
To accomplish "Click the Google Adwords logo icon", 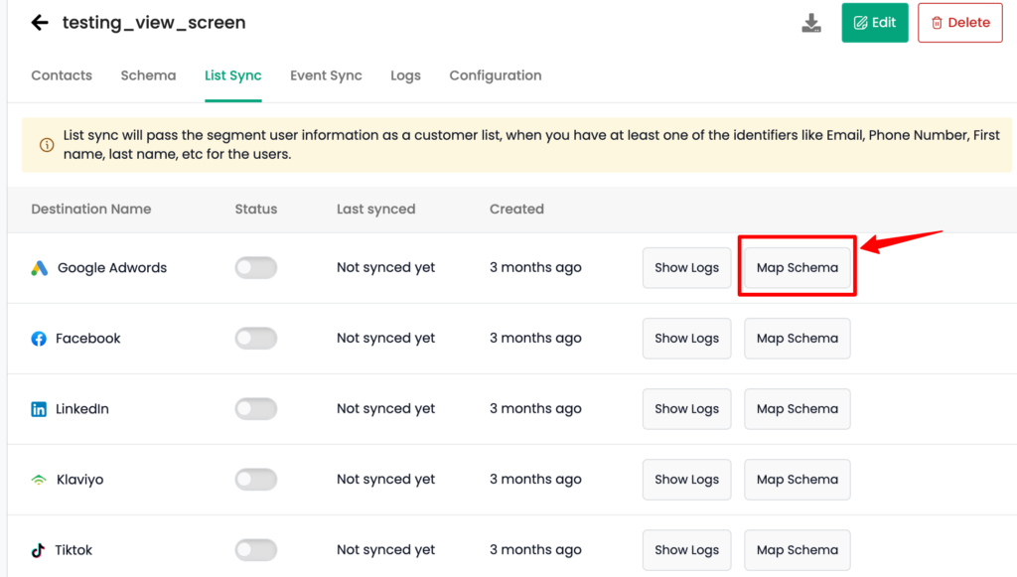I will point(40,268).
